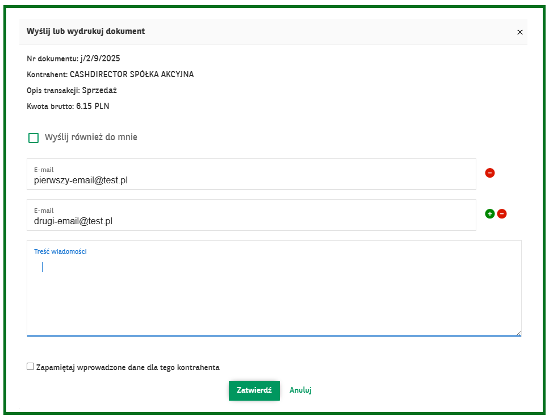Screen dimensions: 549x416
Task: Focus the drugi-email@test.pl e-mail field
Action: click(252, 215)
